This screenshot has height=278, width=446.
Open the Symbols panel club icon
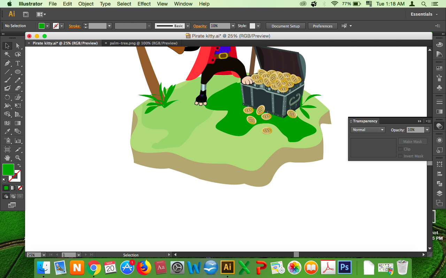pyautogui.click(x=439, y=88)
